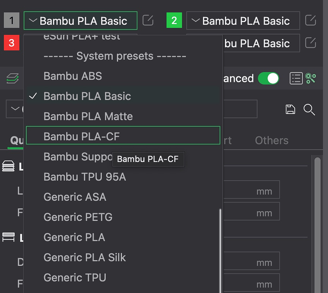Open filament 1 Bambu PLA Basic dropdown
The image size is (328, 293).
pyautogui.click(x=80, y=20)
